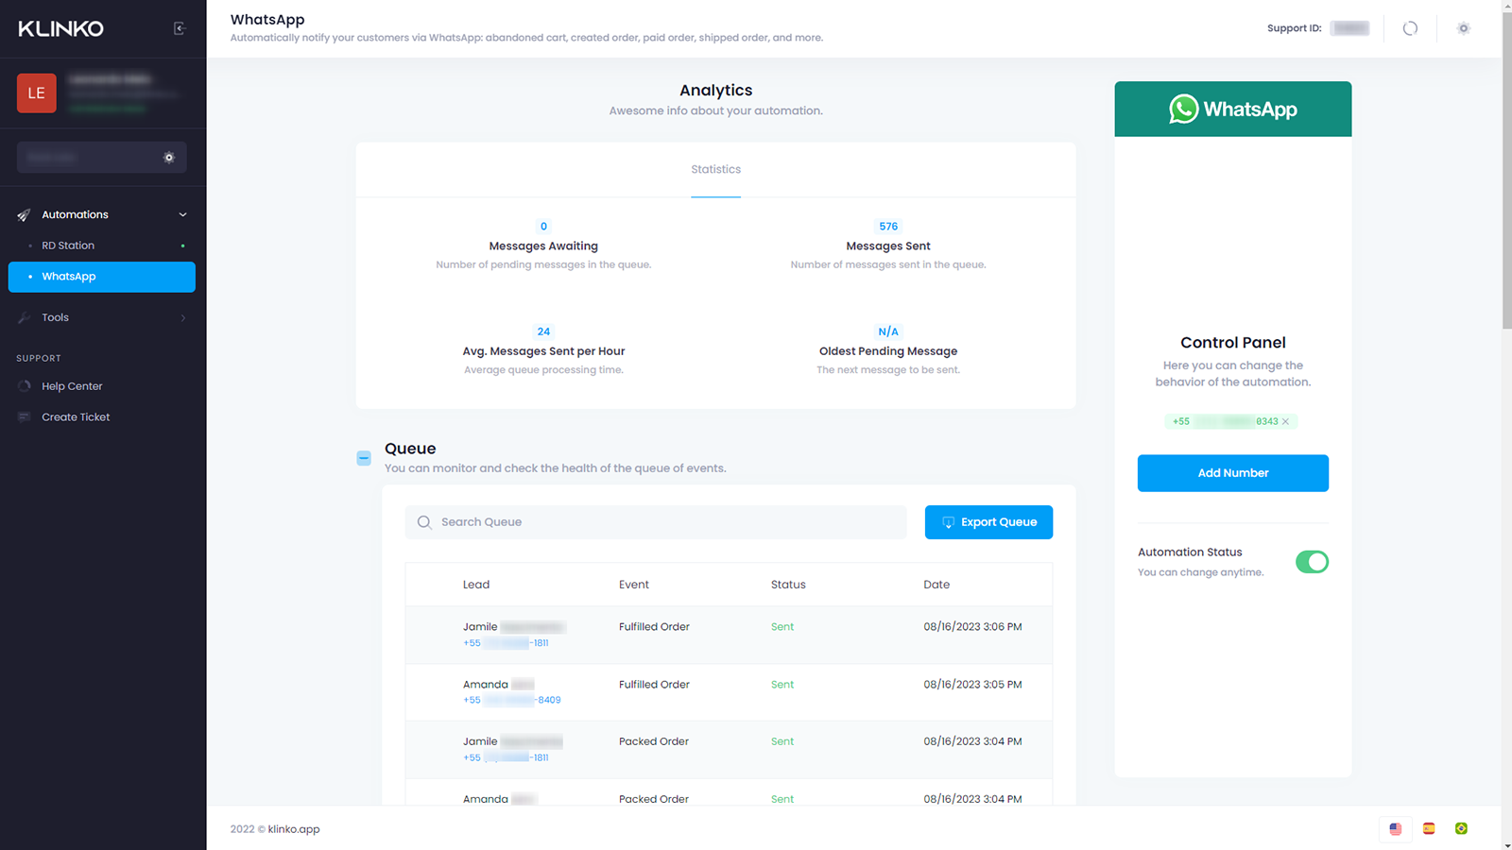Collapse the sidebar with the arrow icon
Image resolution: width=1512 pixels, height=850 pixels.
(180, 28)
